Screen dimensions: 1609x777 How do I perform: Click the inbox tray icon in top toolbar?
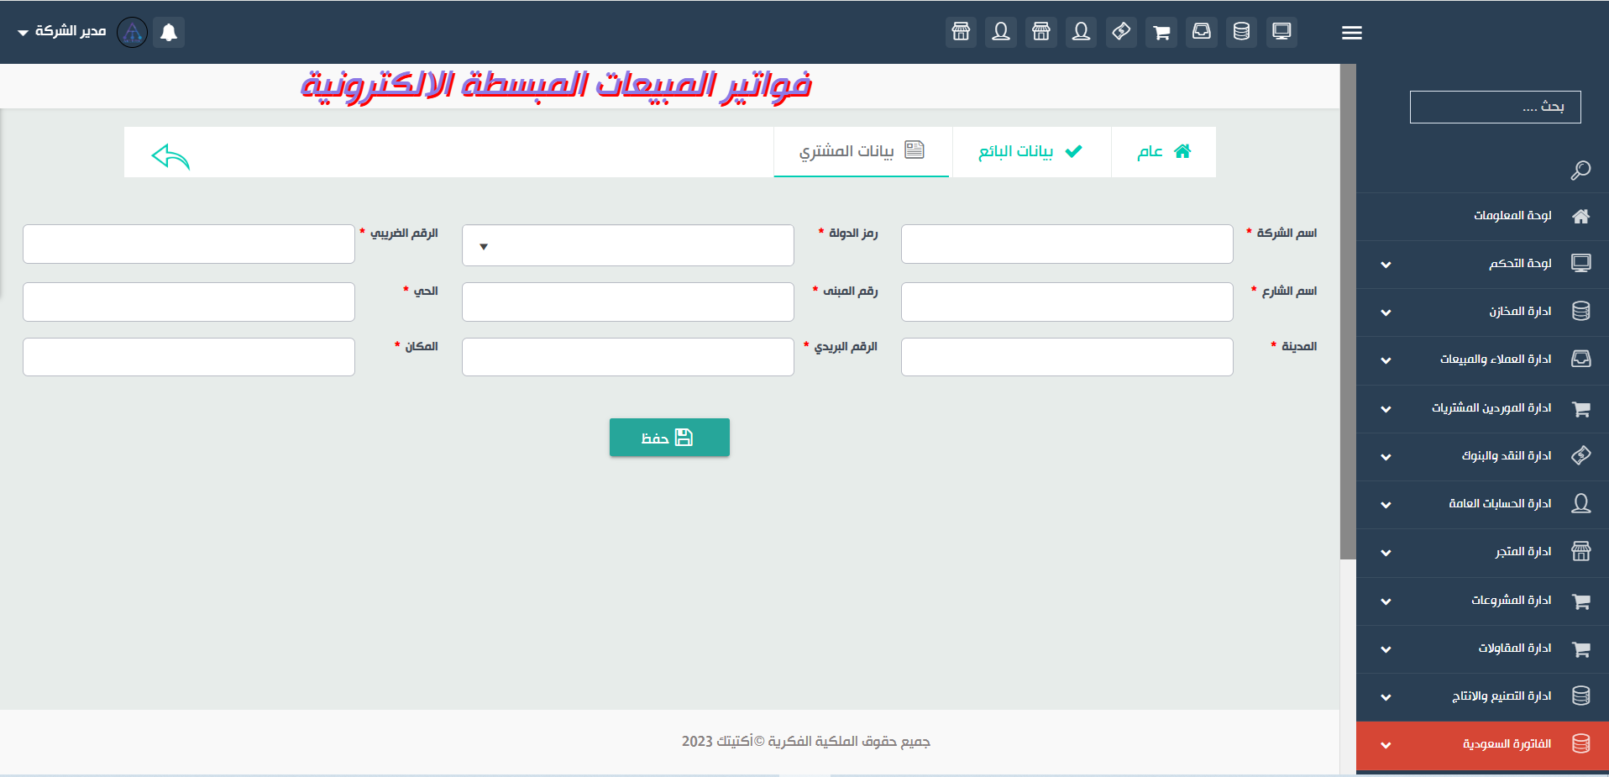pos(1202,32)
